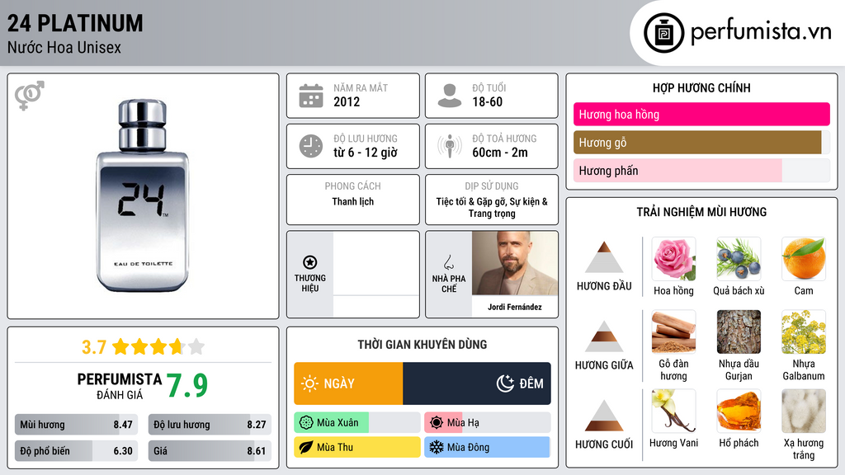Open the Hoa hồng rose note image

coord(673,259)
